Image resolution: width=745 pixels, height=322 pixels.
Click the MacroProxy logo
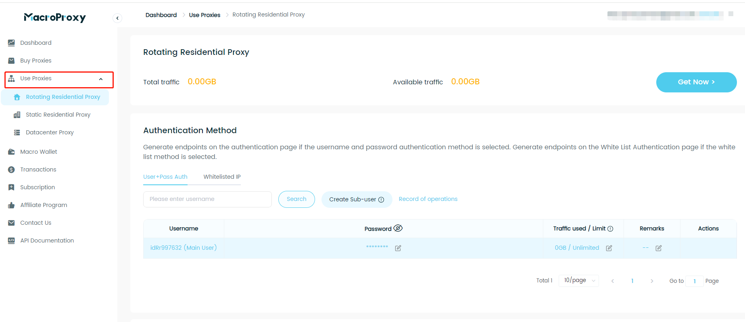(x=55, y=17)
